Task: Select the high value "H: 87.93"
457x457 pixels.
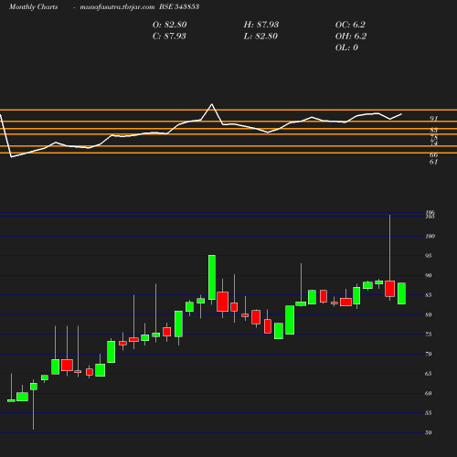Action: [x=261, y=25]
